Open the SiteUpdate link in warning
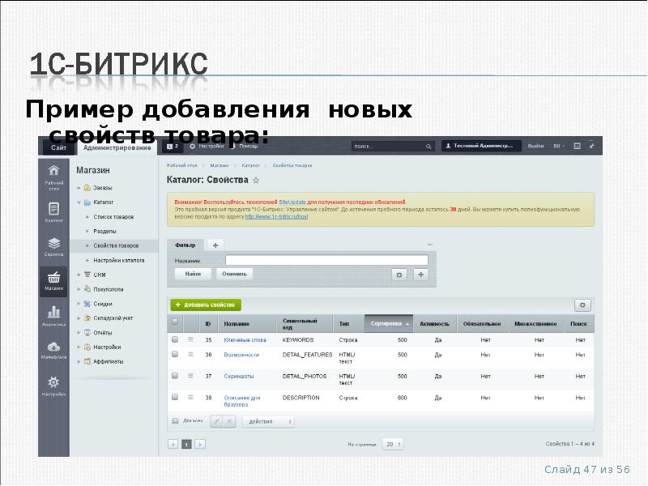This screenshot has height=486, width=648. (292, 202)
